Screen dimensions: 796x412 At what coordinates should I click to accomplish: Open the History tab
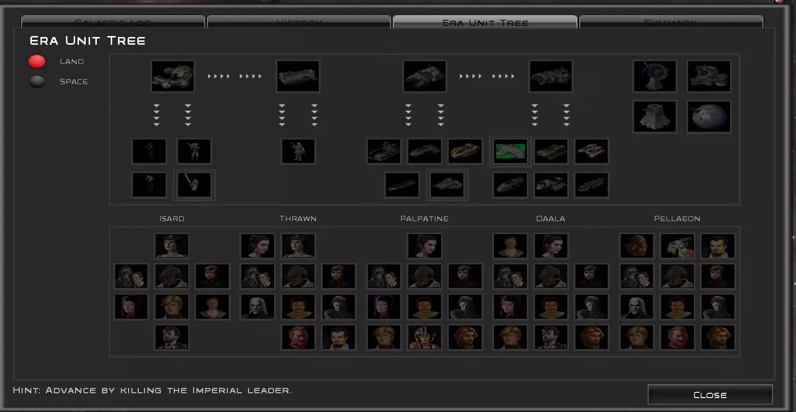[x=299, y=22]
